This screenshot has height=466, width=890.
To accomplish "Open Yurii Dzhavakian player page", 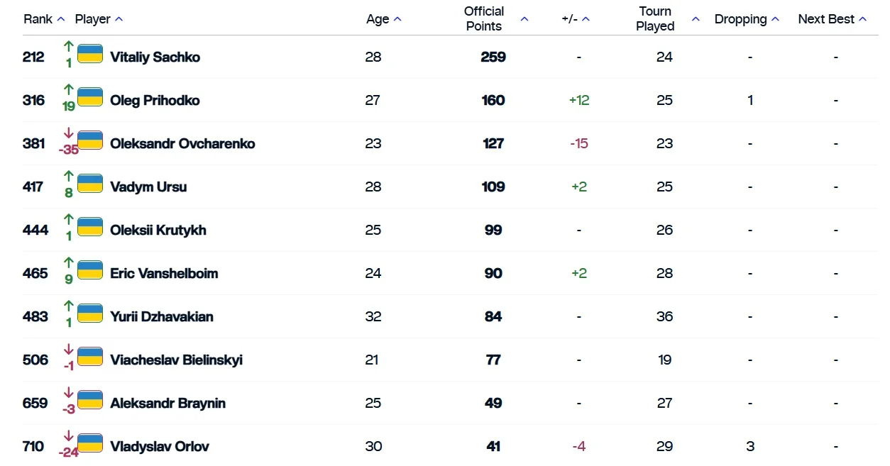I will tap(162, 316).
